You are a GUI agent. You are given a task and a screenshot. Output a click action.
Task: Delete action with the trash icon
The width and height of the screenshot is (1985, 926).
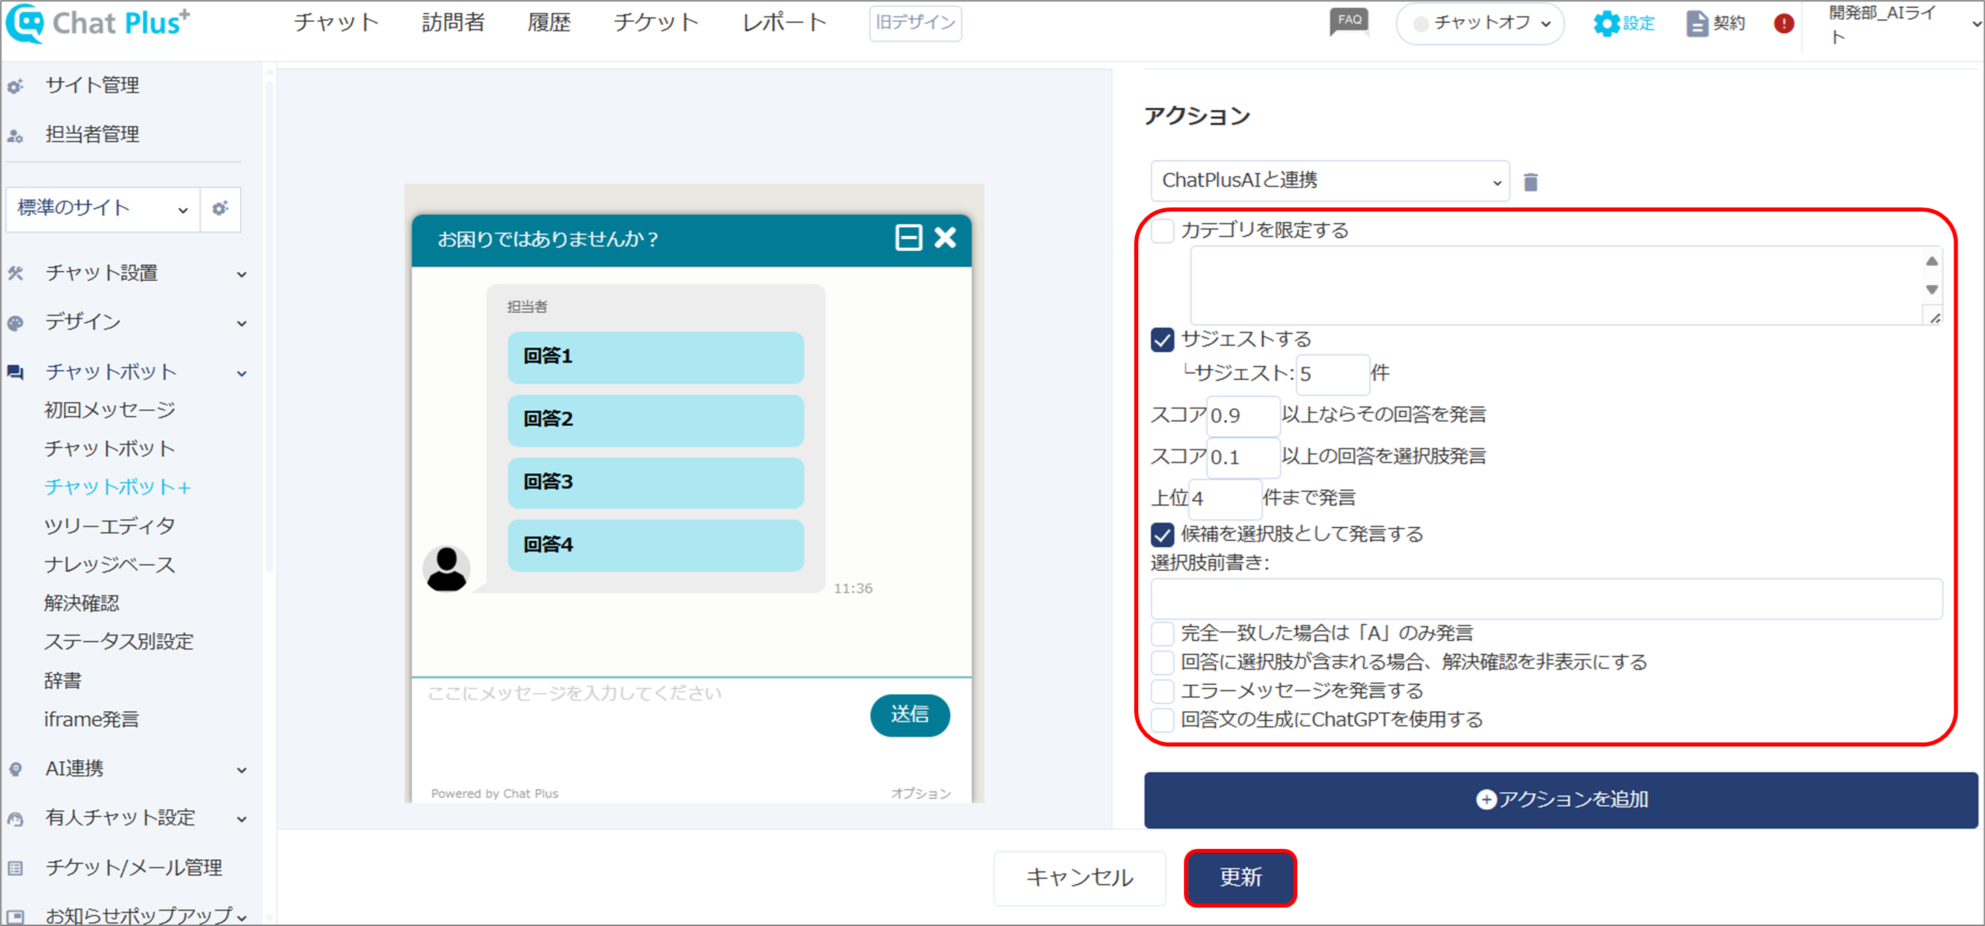click(1531, 182)
